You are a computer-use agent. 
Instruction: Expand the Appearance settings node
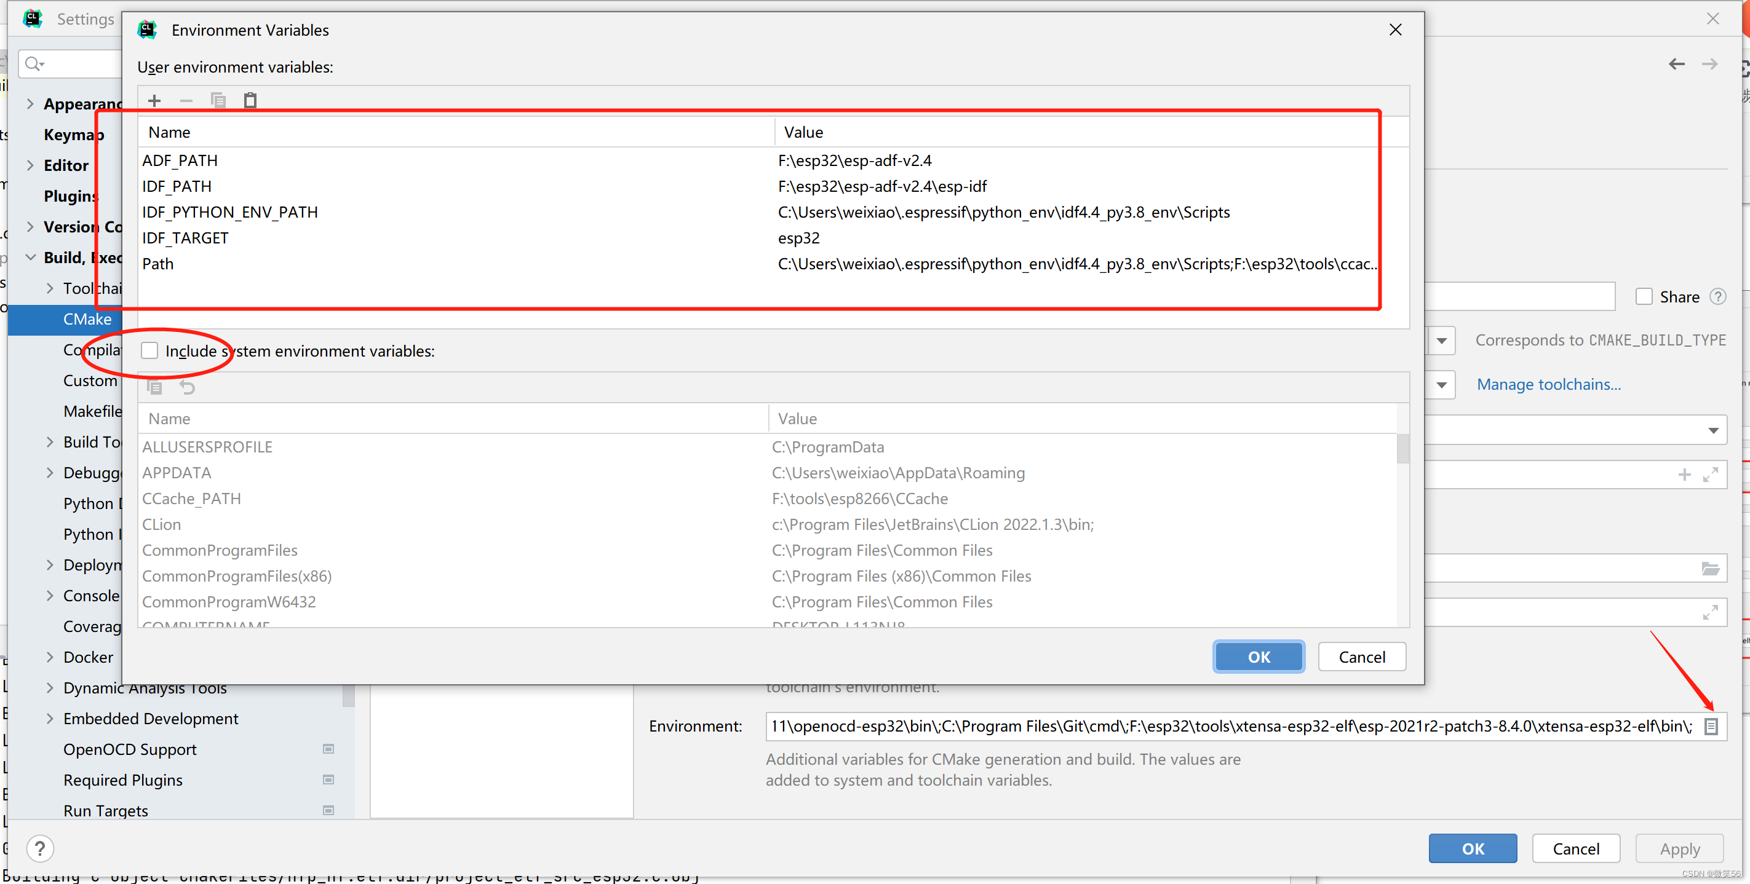pyautogui.click(x=30, y=104)
